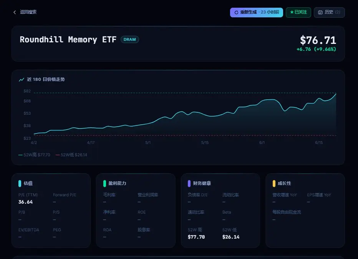358x259 pixels.
Task: Click the $82 y-axis label
Action: [x=27, y=91]
